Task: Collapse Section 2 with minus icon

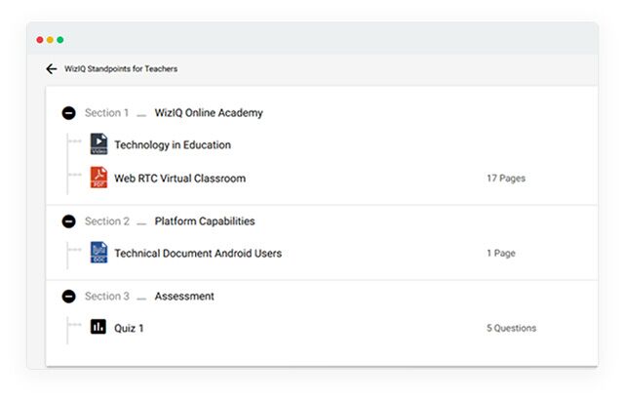Action: pyautogui.click(x=68, y=221)
